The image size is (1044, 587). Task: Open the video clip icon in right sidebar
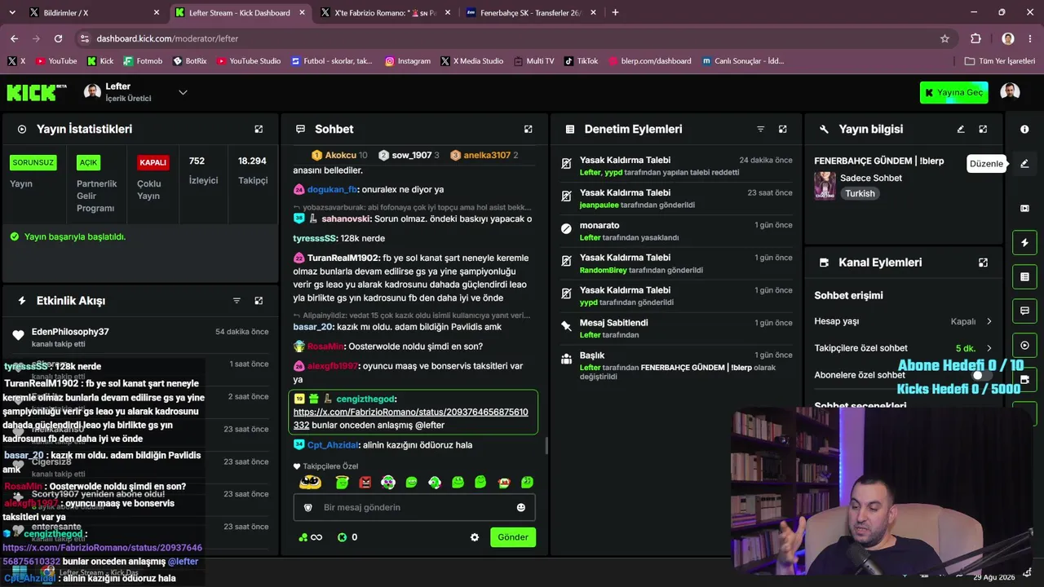[1024, 209]
